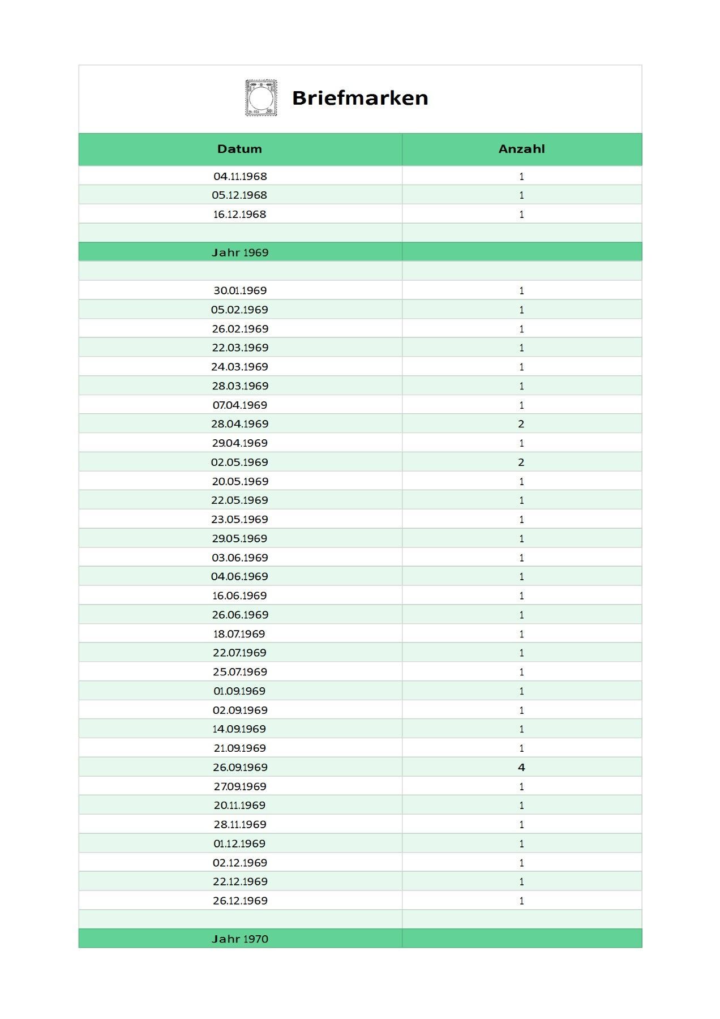This screenshot has width=720, height=1019.
Task: Select the quantity 4 cell for 26.09.1969
Action: (x=521, y=767)
